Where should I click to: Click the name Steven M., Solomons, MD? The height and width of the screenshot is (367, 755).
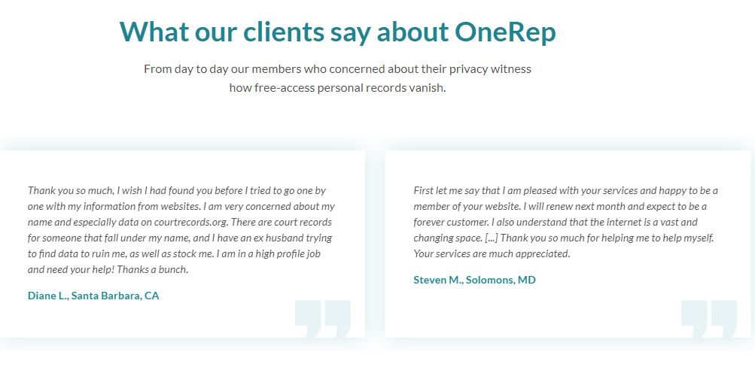[474, 280]
